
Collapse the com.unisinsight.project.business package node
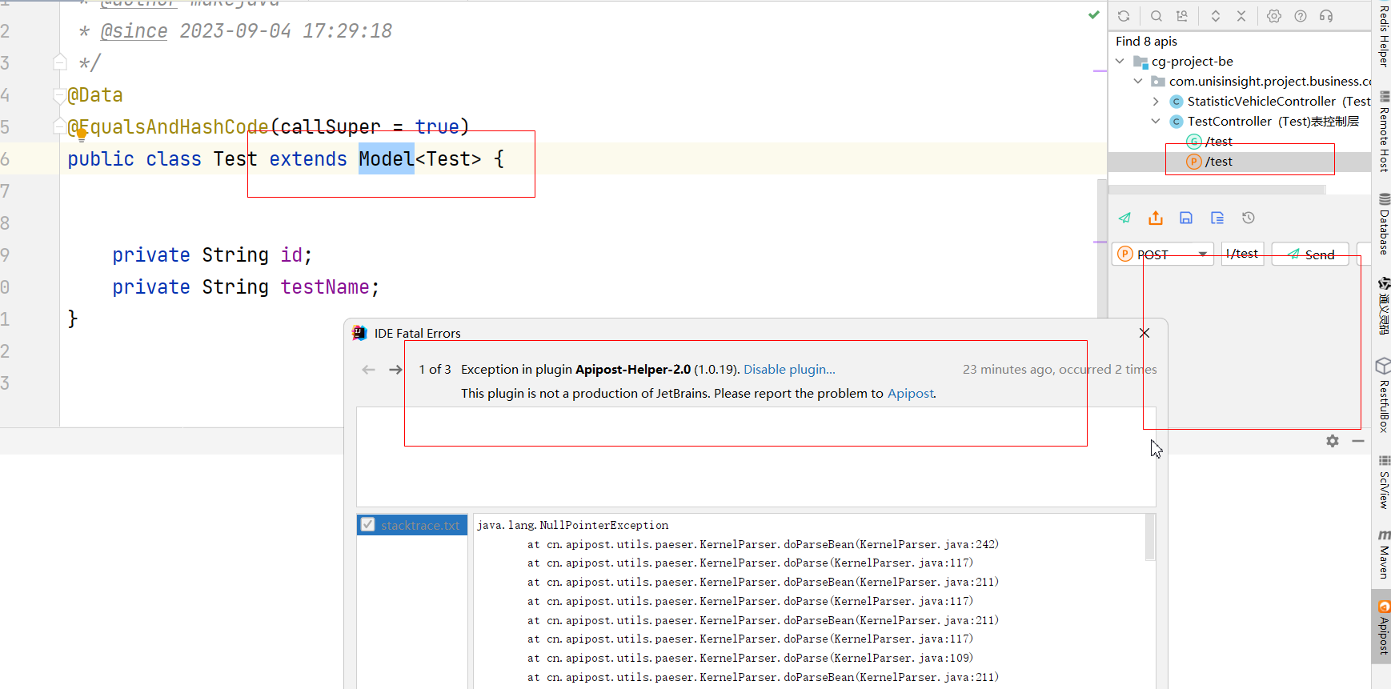point(1138,82)
